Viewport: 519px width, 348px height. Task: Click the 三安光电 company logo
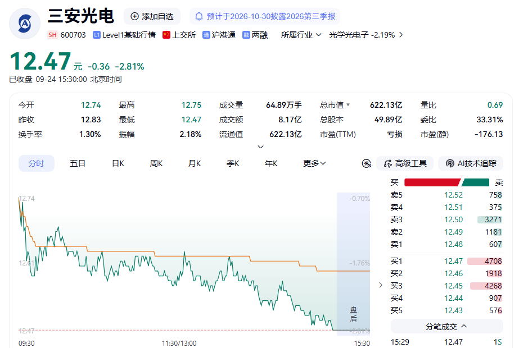click(25, 24)
